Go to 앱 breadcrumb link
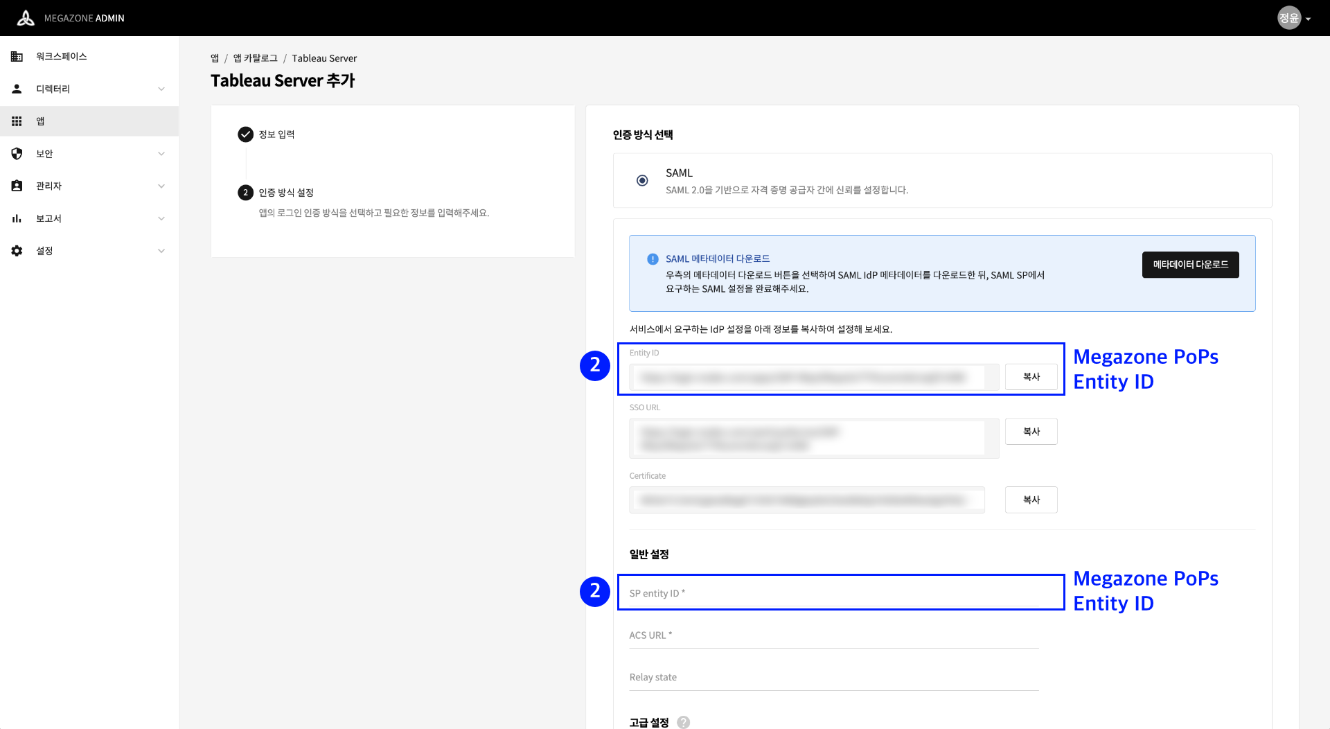 (x=215, y=58)
